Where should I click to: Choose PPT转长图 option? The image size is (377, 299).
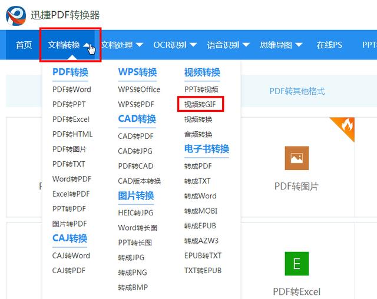(135, 242)
